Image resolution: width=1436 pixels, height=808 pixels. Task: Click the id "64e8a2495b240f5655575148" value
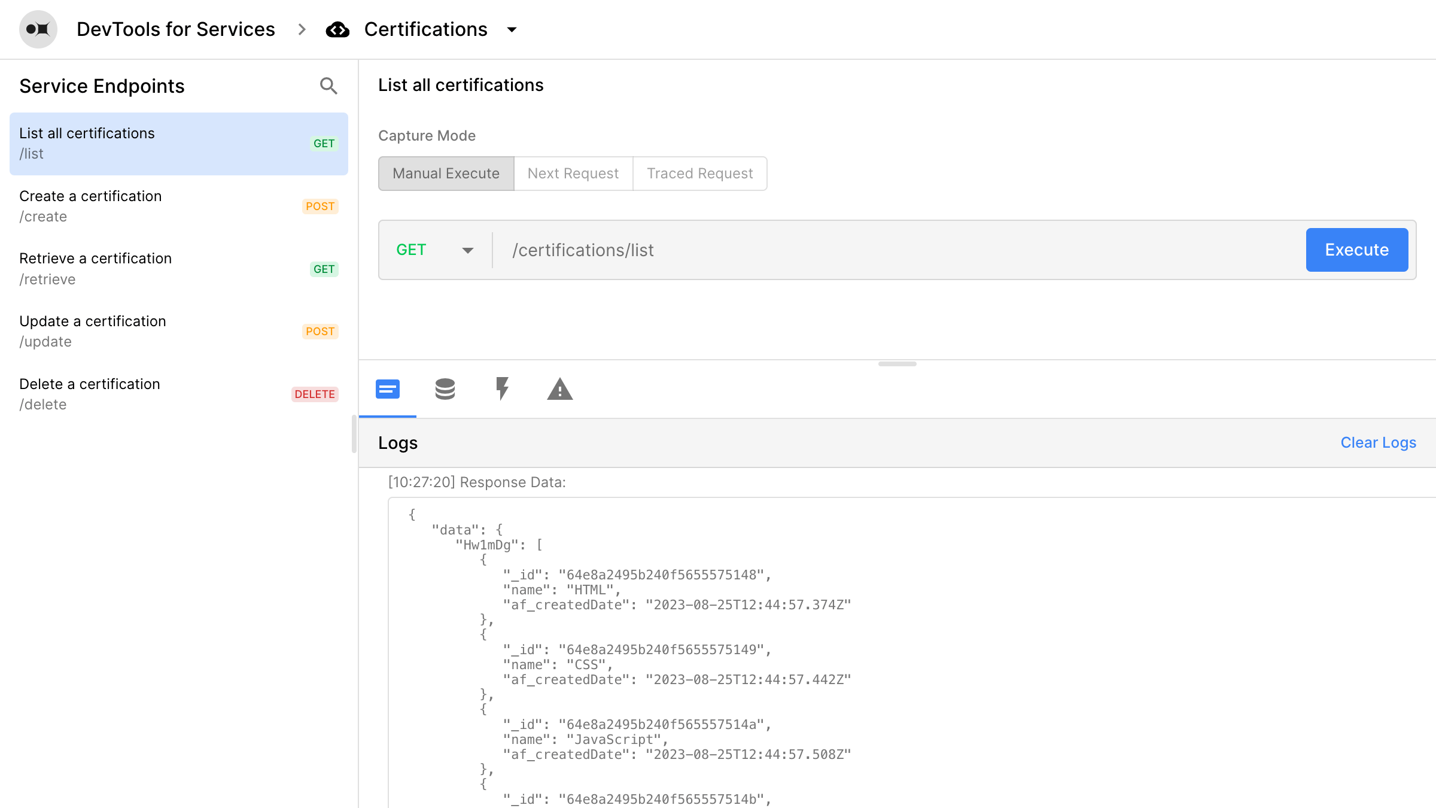(x=661, y=575)
